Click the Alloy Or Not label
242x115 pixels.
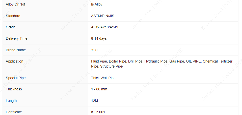(15, 5)
